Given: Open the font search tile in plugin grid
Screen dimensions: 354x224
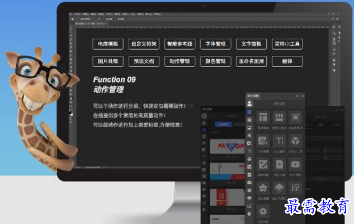Looking at the screenshot, I should [263, 141].
